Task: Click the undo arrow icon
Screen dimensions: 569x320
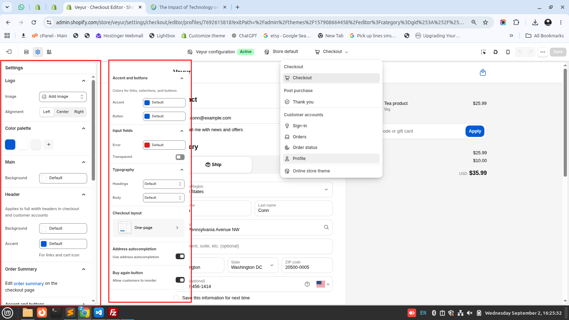Action: pos(520,52)
